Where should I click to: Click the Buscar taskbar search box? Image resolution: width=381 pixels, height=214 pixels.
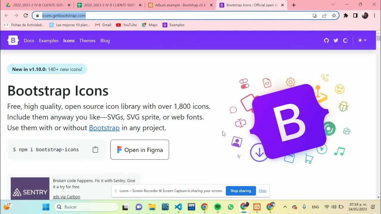pos(86,207)
